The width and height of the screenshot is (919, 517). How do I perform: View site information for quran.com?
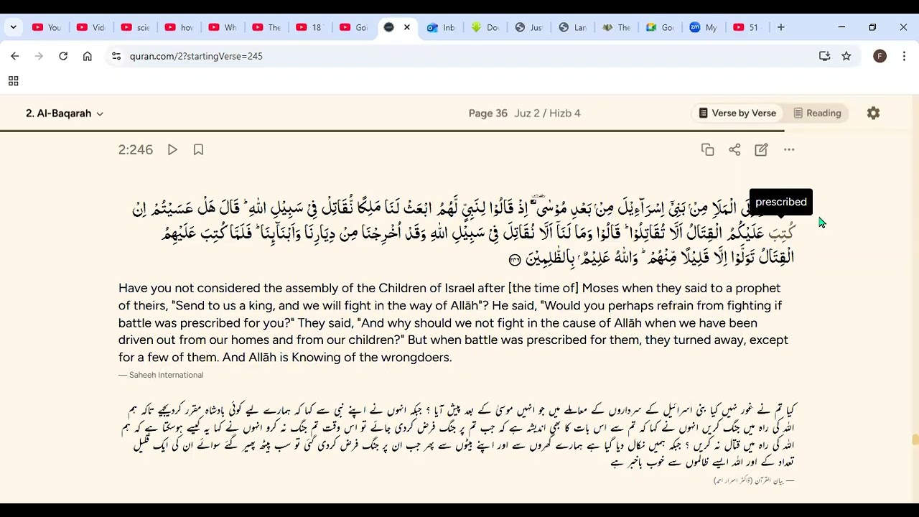[x=116, y=56]
